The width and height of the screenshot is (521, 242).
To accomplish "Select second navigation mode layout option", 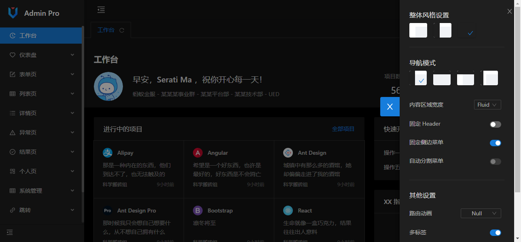I will (442, 78).
